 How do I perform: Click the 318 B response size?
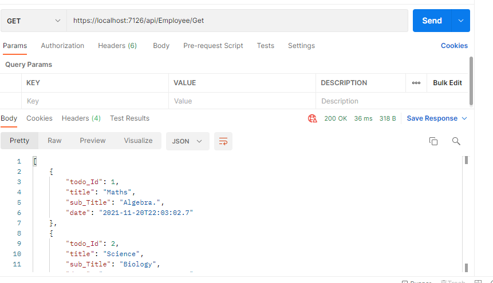pyautogui.click(x=387, y=118)
